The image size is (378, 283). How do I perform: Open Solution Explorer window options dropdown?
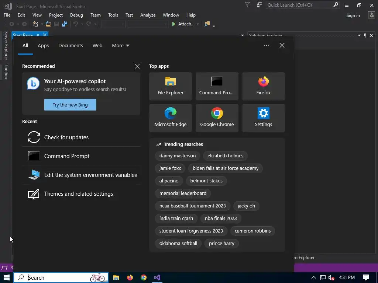pos(359,35)
